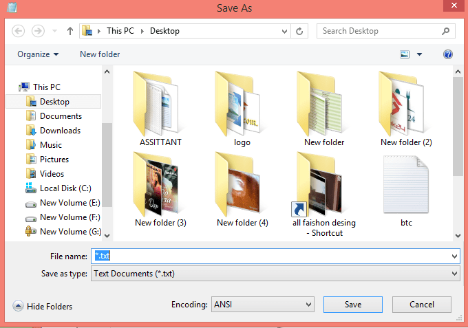Screen dimensions: 468x328
Task: Open the recent locations dropdown arrow
Action: click(x=54, y=31)
